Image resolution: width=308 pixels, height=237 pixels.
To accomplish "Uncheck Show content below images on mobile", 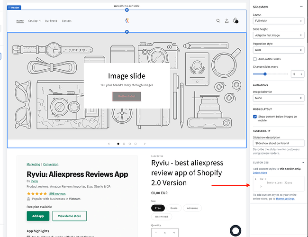I will coord(255,116).
